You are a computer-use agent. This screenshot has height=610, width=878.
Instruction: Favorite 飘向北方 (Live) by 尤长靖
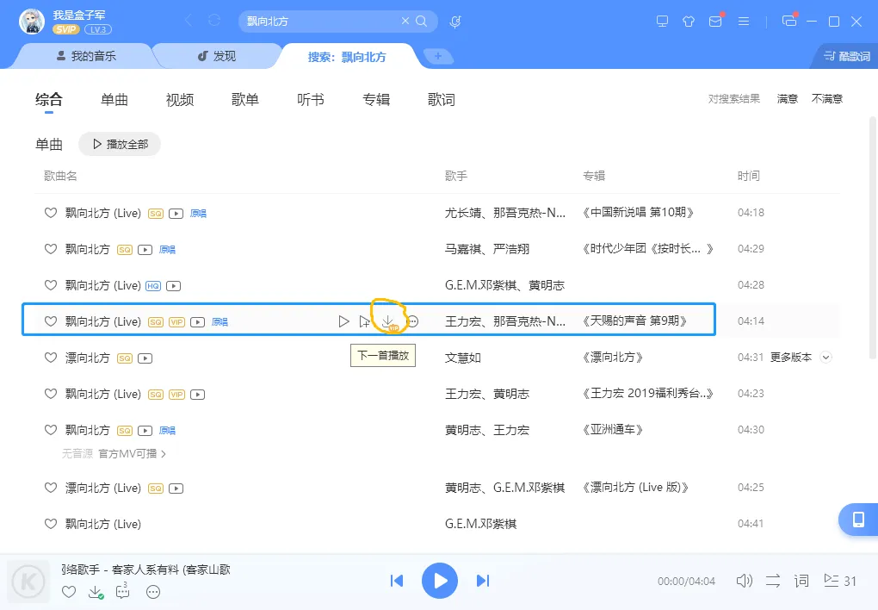coord(51,213)
